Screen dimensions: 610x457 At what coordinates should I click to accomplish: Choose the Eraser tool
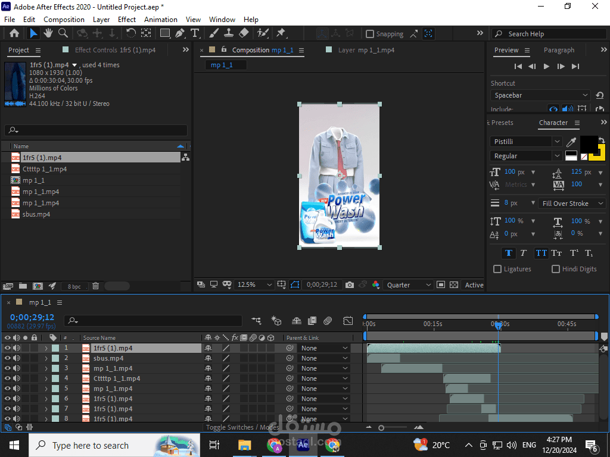(x=244, y=33)
